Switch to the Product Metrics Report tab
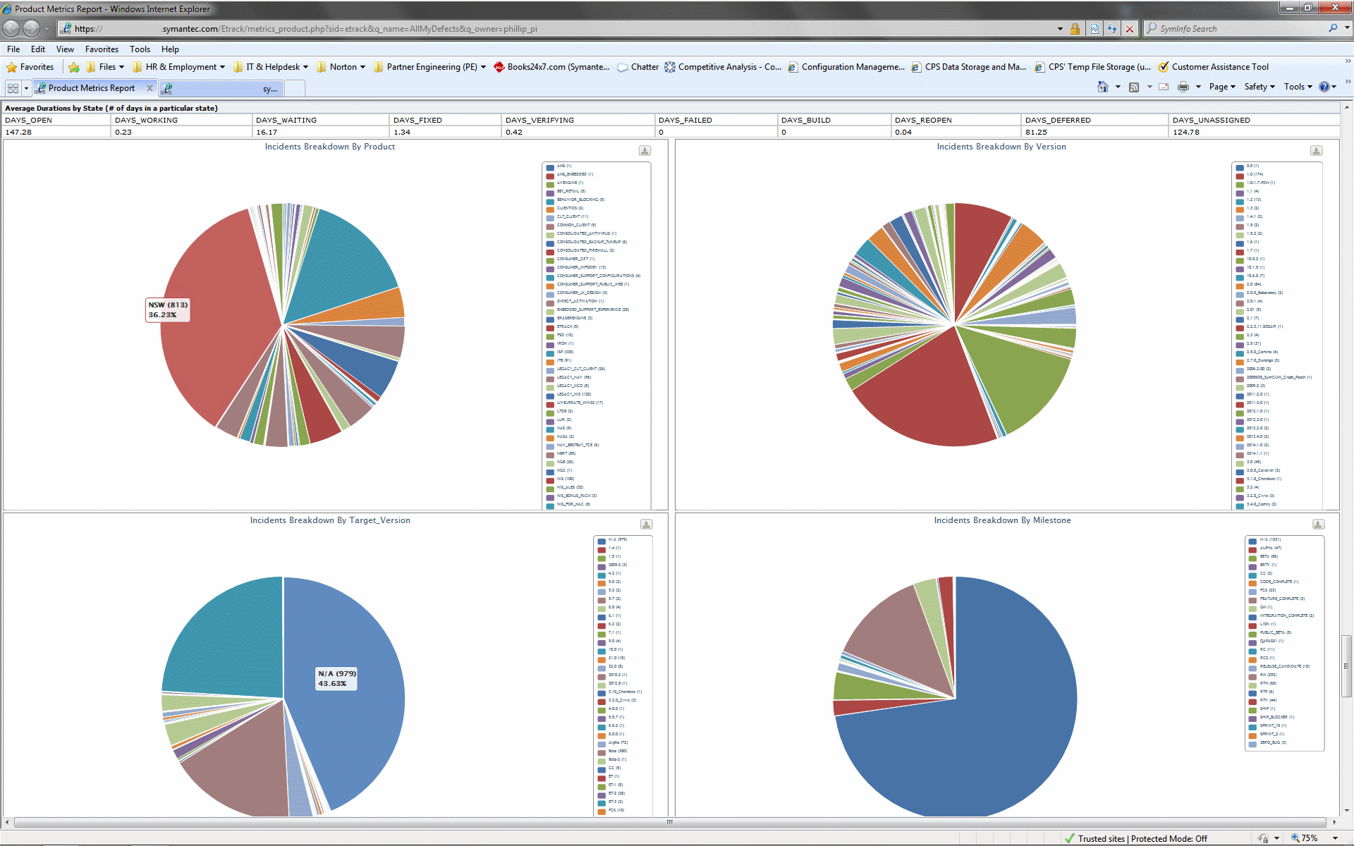 click(x=92, y=88)
